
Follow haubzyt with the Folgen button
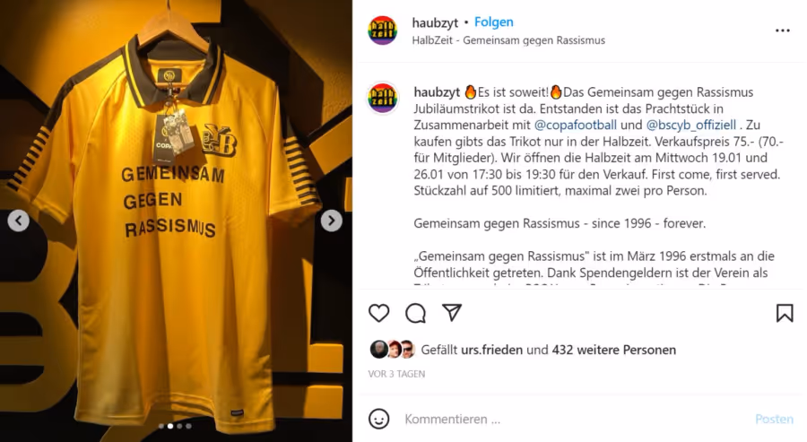coord(493,22)
